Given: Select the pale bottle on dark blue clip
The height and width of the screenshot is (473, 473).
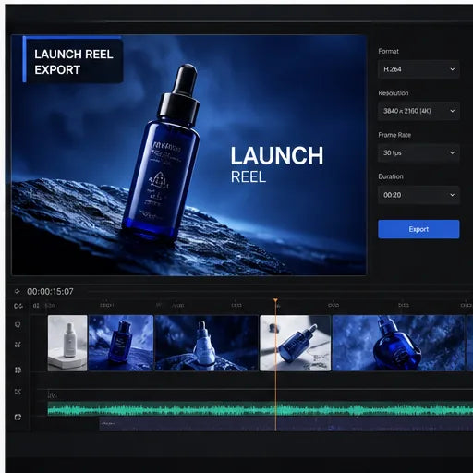Looking at the screenshot, I should pos(206,343).
